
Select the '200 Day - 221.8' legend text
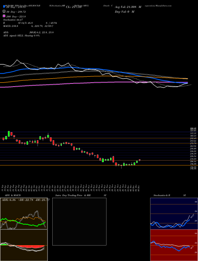click(x=16, y=17)
